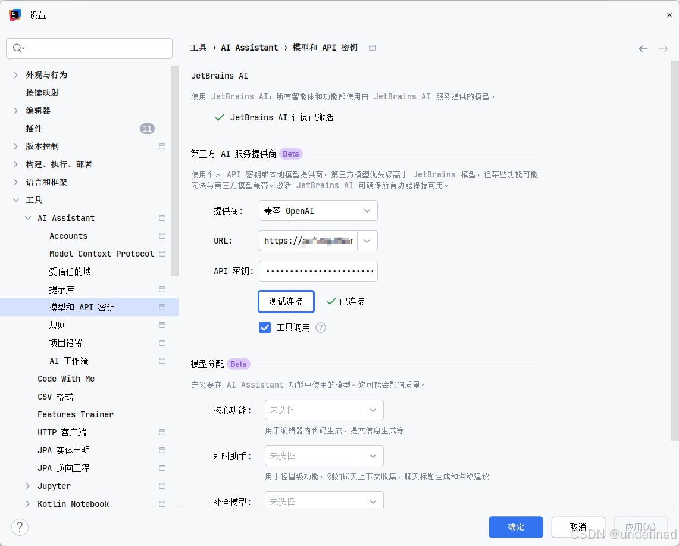Click the 11 badge next to 插件
679x546 pixels.
pos(147,129)
